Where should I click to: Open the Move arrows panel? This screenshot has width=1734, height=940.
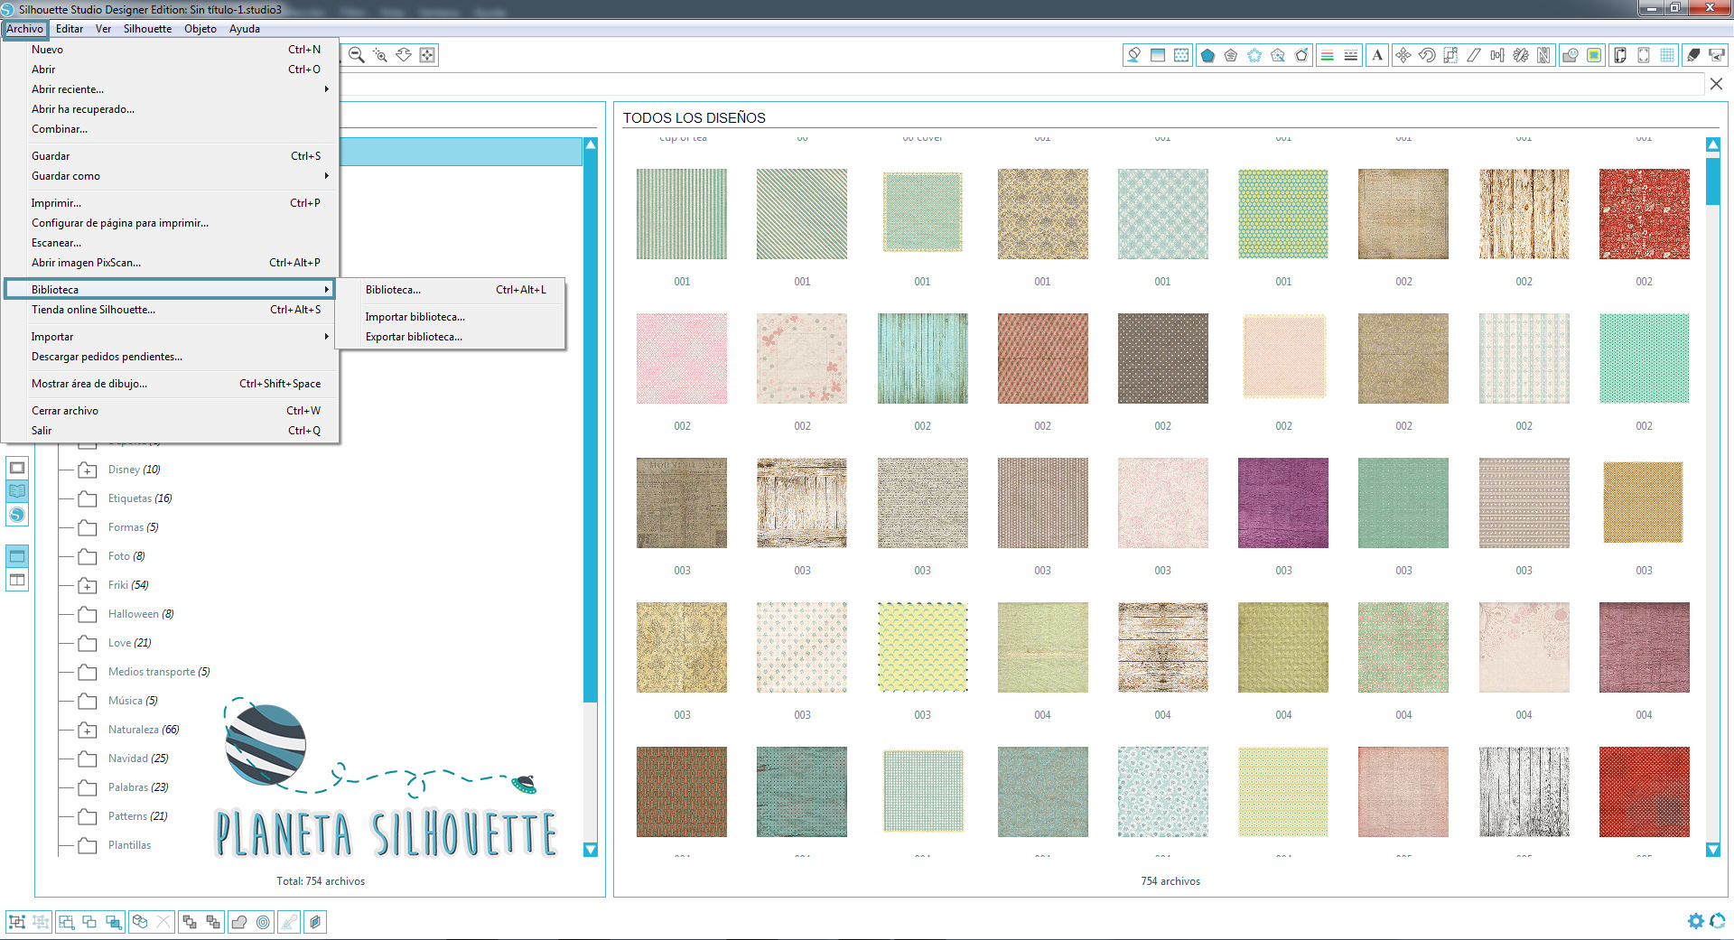pos(1403,55)
